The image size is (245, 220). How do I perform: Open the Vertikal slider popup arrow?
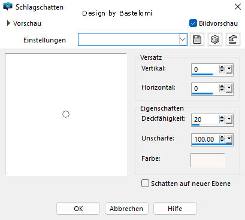229,69
